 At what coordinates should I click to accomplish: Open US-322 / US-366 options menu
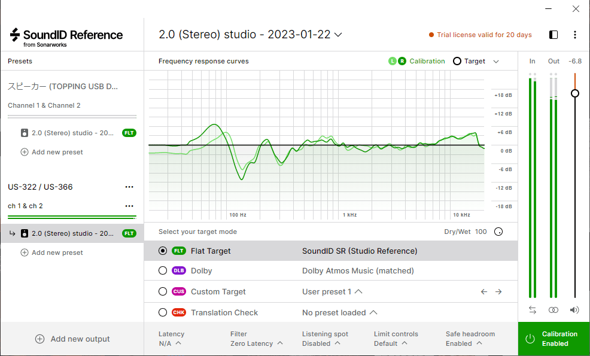[x=129, y=187]
